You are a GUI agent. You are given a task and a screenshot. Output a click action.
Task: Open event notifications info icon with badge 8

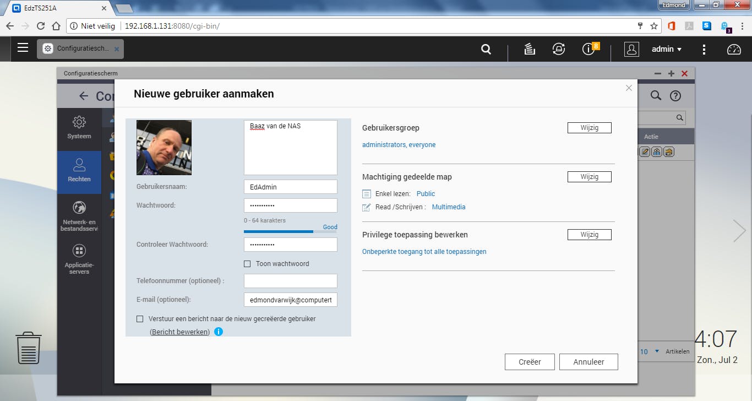point(590,48)
